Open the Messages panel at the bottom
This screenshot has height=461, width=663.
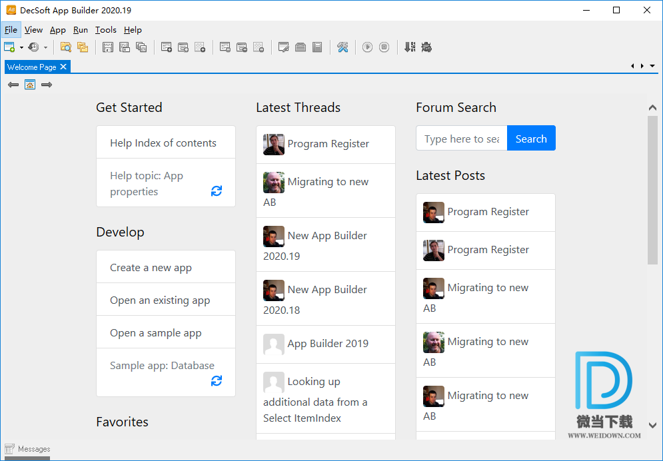tap(28, 449)
